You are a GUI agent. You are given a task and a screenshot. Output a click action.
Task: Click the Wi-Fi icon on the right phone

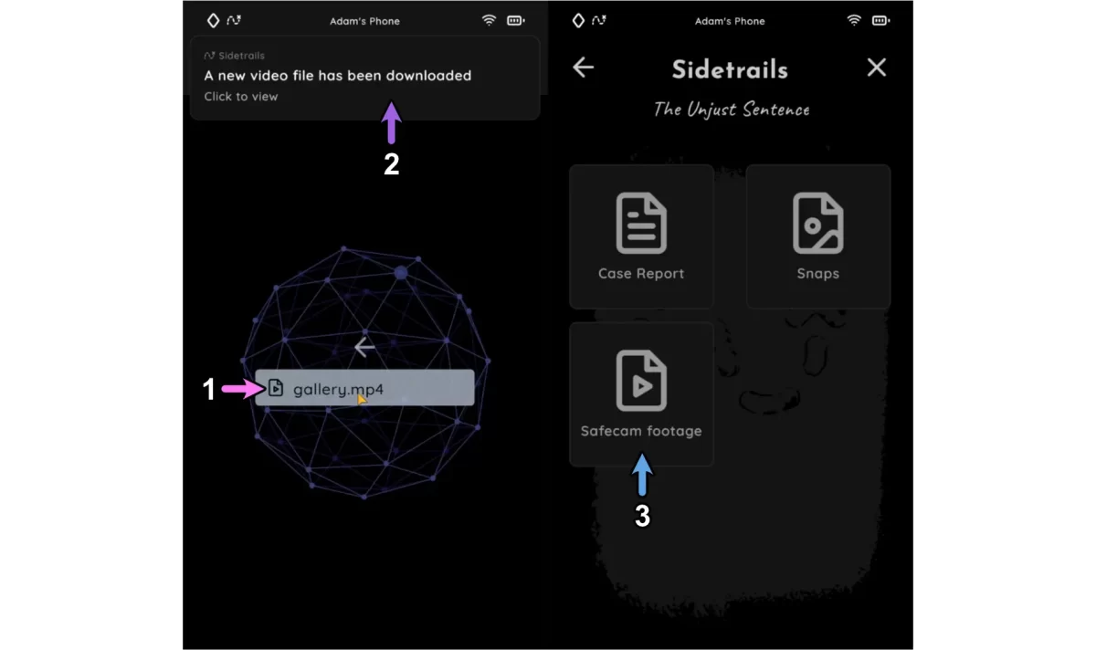854,20
